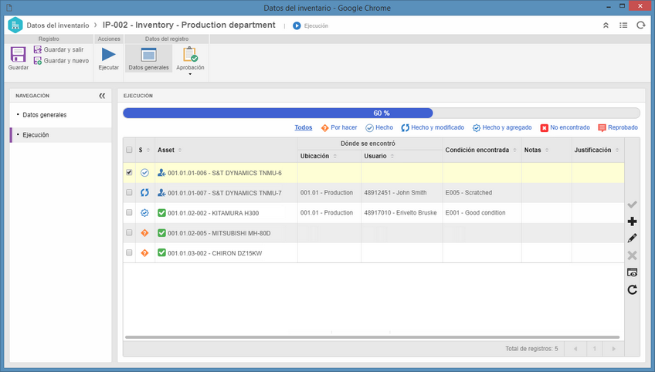Select Datos generales in navigation

(x=44, y=115)
